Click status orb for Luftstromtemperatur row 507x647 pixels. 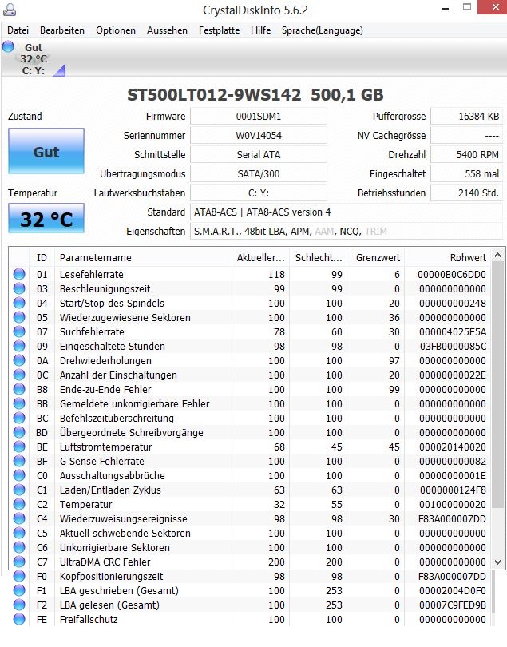(19, 447)
